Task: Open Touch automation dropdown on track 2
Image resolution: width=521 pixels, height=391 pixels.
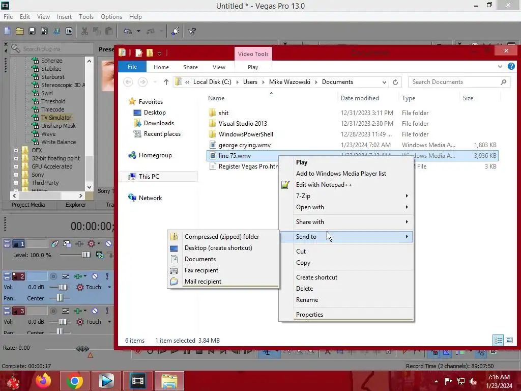Action: click(x=109, y=287)
